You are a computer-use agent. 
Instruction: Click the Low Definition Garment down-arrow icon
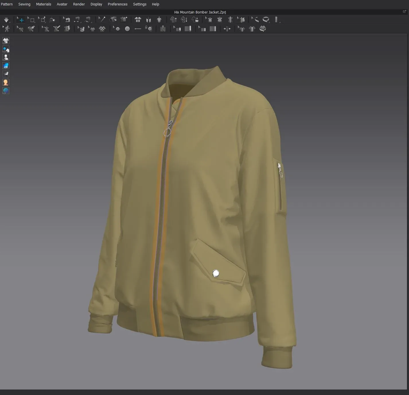(184, 20)
